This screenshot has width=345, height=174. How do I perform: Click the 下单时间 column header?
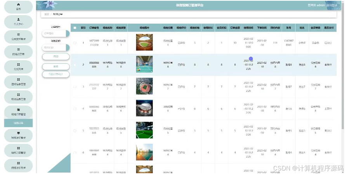coord(262,28)
